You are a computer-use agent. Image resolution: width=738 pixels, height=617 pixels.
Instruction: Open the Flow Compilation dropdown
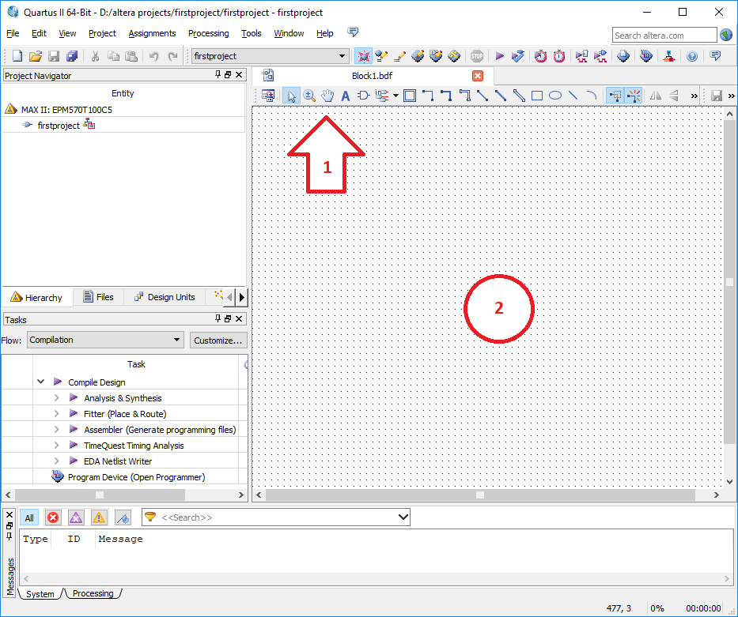176,339
